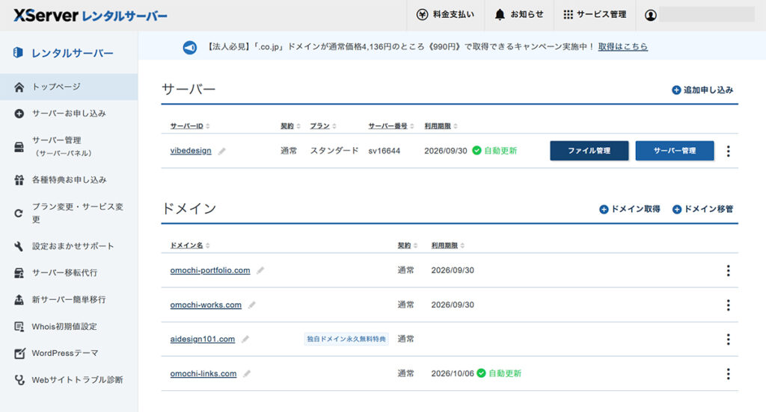Click the notification bell icon
Image resolution: width=766 pixels, height=412 pixels.
point(500,15)
